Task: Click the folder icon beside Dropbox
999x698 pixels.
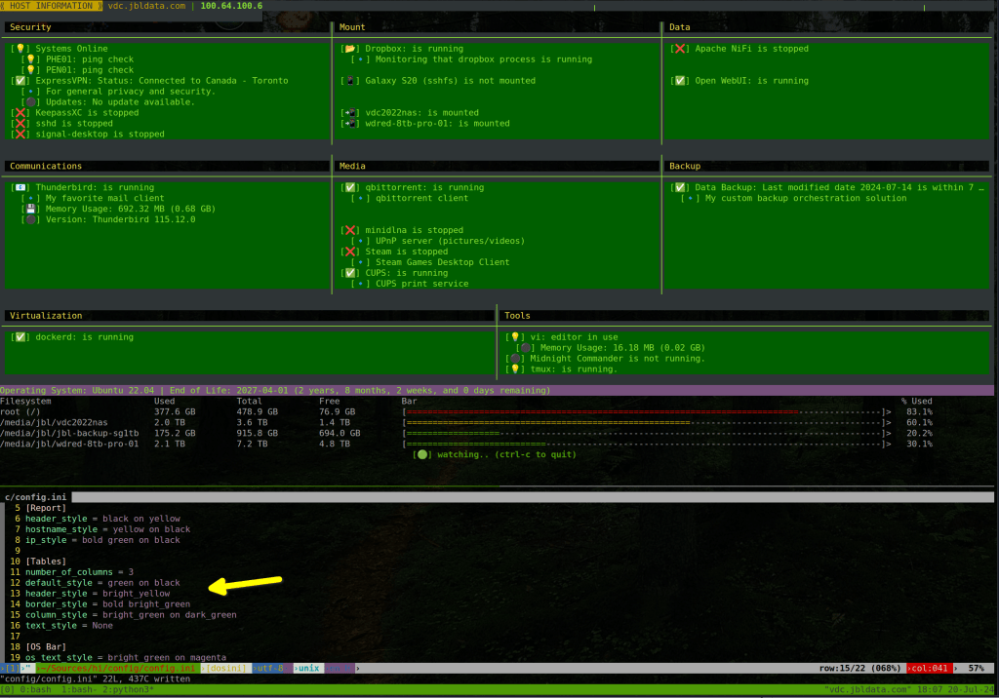Action: click(349, 49)
